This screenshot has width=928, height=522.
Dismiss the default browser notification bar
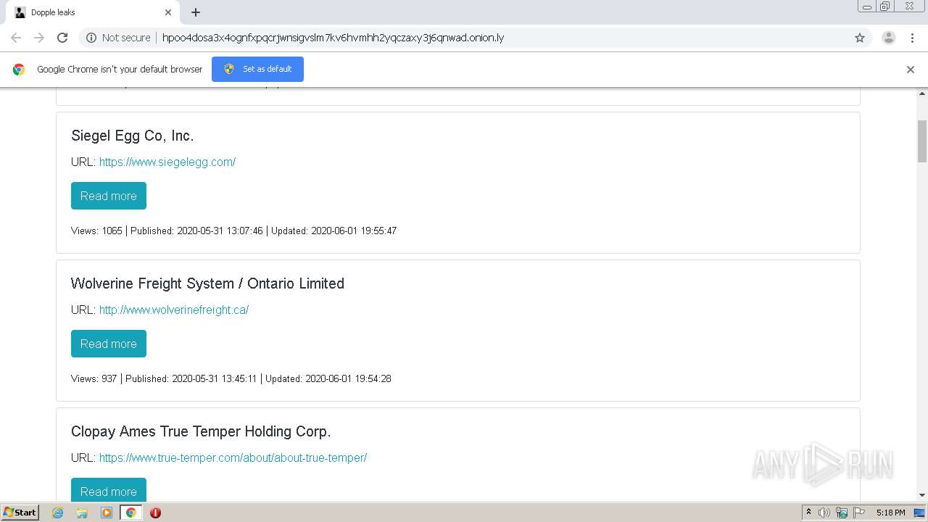[x=911, y=70]
